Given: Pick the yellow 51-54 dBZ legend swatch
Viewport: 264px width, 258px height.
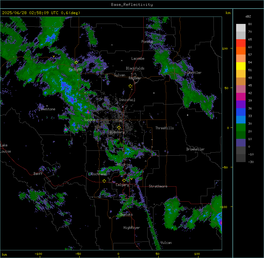Looking at the screenshot, I should [x=241, y=66].
